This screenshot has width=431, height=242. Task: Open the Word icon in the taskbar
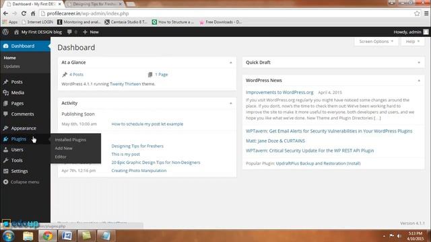point(67,236)
